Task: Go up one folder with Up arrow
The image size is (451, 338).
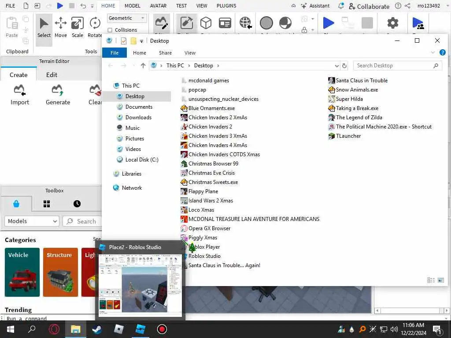Action: tap(143, 66)
